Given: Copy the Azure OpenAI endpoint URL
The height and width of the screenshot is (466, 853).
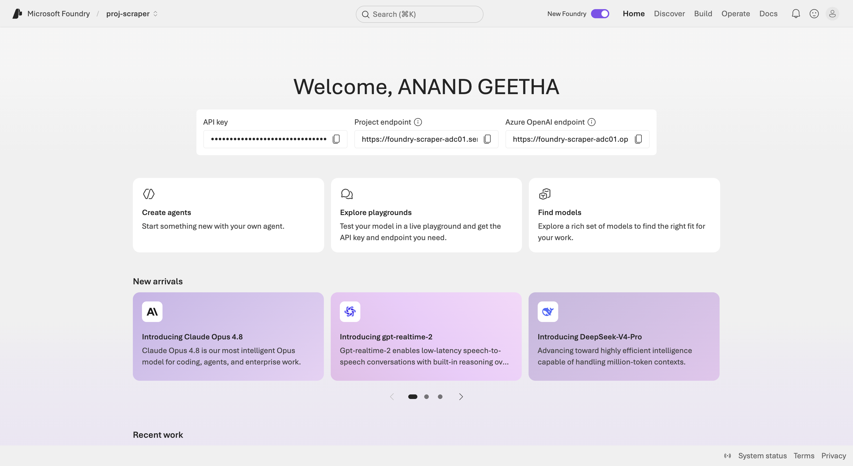Looking at the screenshot, I should coord(638,139).
